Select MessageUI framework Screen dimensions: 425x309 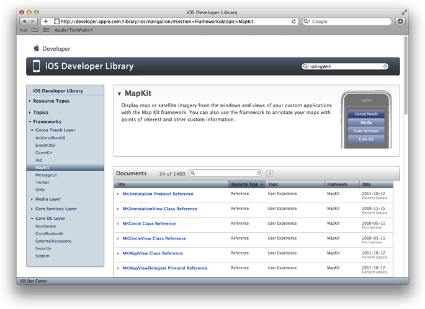click(x=46, y=175)
